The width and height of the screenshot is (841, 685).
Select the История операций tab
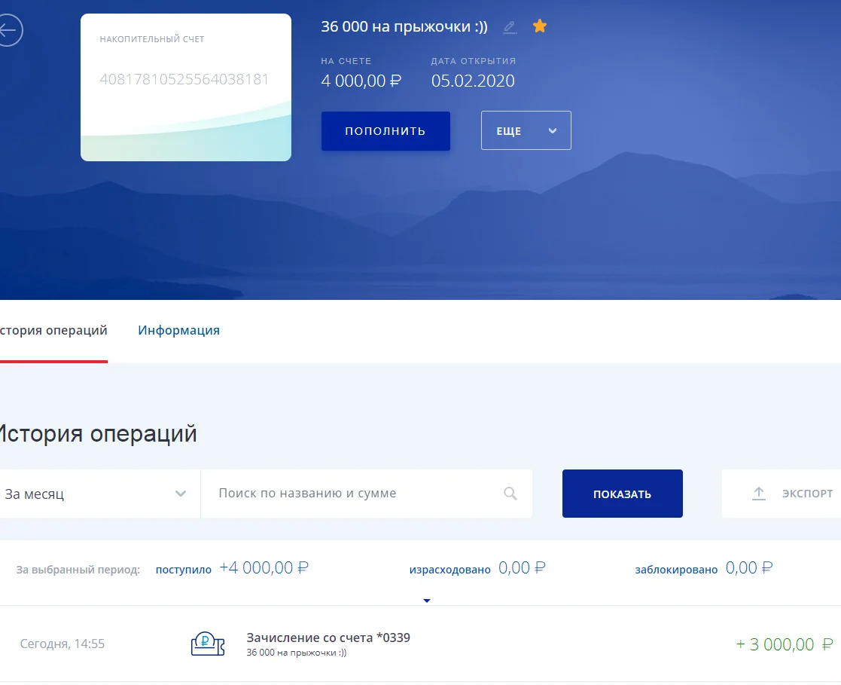tap(53, 330)
